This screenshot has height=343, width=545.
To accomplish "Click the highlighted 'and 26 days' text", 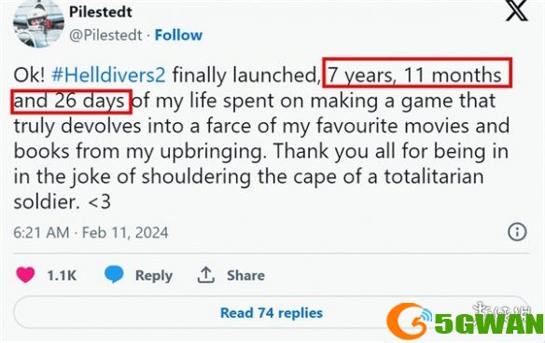I will 69,101.
